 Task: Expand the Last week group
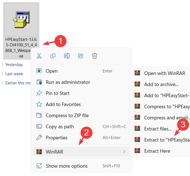point(2,74)
